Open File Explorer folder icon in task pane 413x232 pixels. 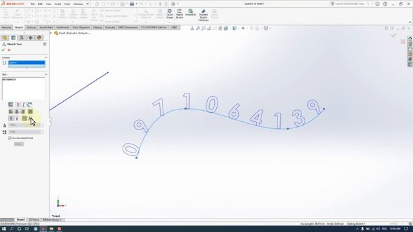coord(410,49)
